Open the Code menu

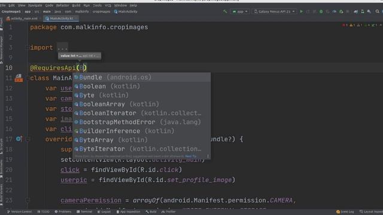(x=49, y=5)
